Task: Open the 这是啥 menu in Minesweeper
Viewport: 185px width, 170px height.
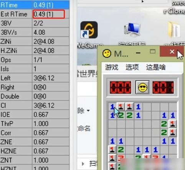Action: tap(156, 67)
